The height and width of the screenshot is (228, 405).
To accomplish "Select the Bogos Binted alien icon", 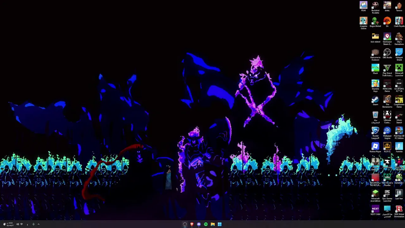I will (375, 22).
